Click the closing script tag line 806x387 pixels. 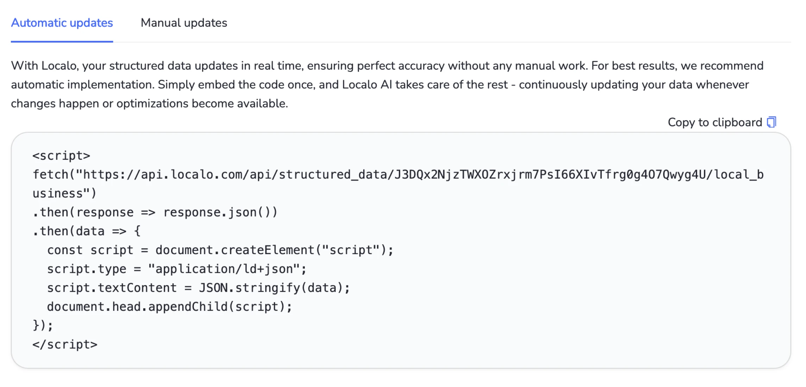pos(65,344)
